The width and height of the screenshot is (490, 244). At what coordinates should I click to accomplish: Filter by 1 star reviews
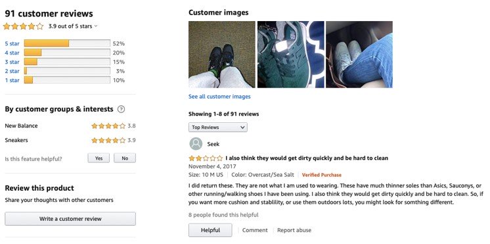pos(12,80)
